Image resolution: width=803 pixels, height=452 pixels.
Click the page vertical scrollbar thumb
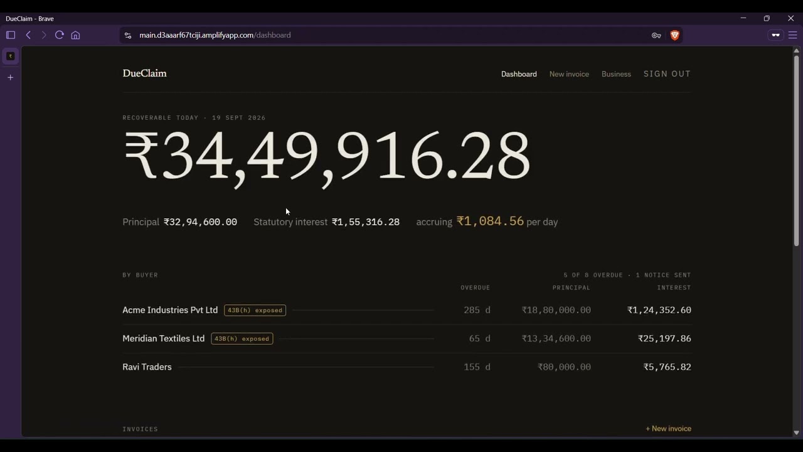click(x=796, y=150)
